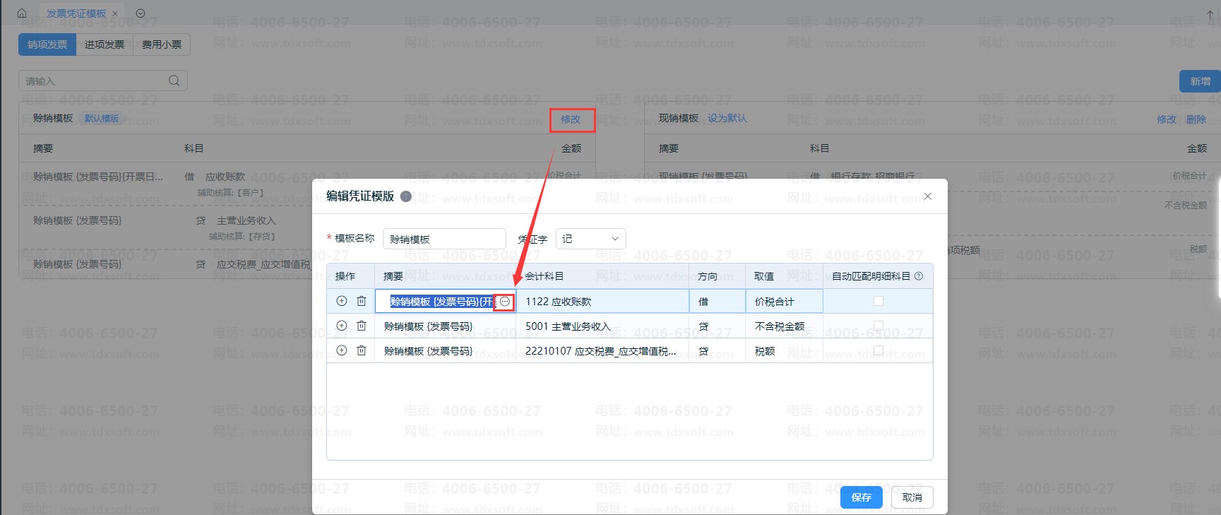
Task: Toggle auto-match checkbox for 5001 主营业务收入
Action: pos(878,326)
